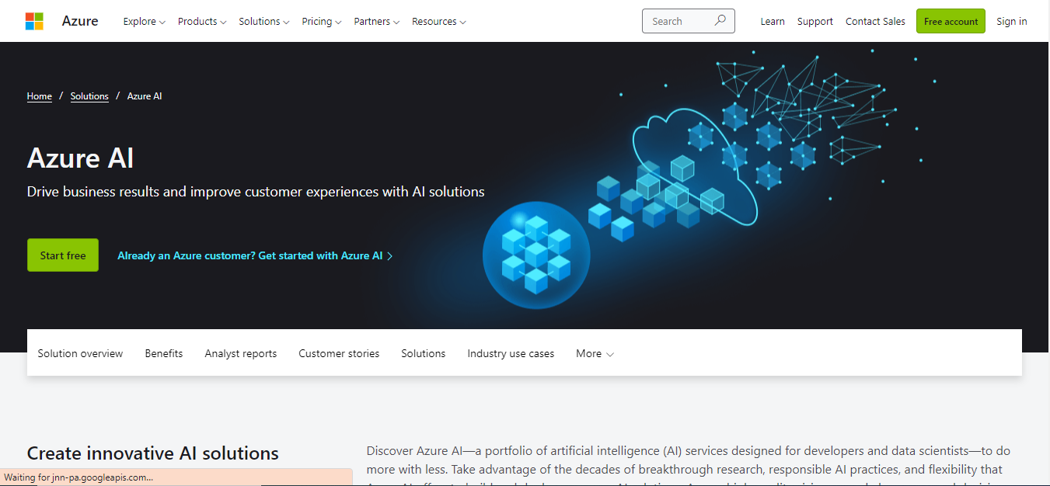Select the Solution overview tab
Image resolution: width=1050 pixels, height=486 pixels.
pyautogui.click(x=80, y=353)
